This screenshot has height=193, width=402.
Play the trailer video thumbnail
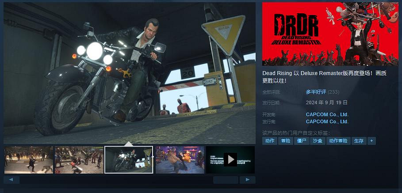230,160
